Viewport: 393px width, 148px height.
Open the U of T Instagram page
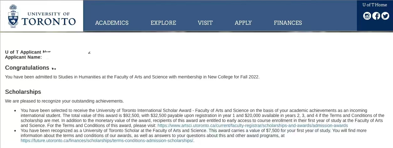[x=367, y=16]
